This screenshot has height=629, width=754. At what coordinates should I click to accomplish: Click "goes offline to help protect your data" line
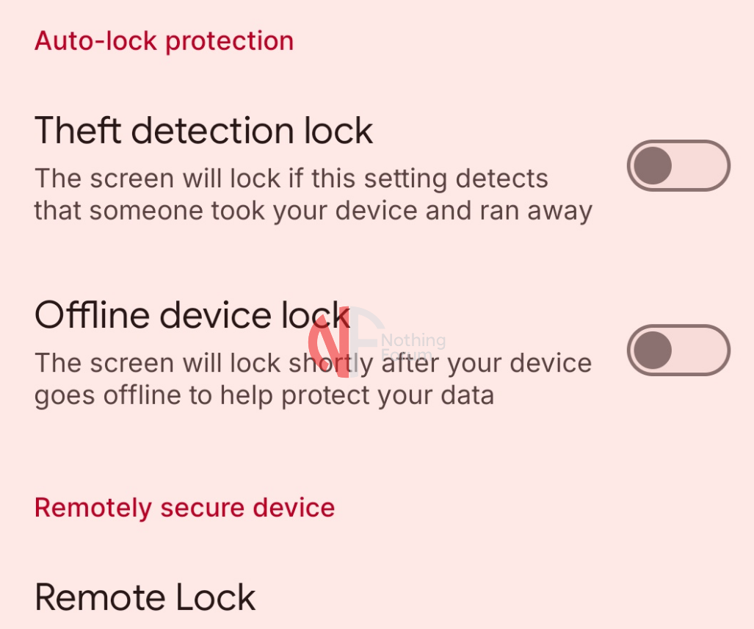264,396
